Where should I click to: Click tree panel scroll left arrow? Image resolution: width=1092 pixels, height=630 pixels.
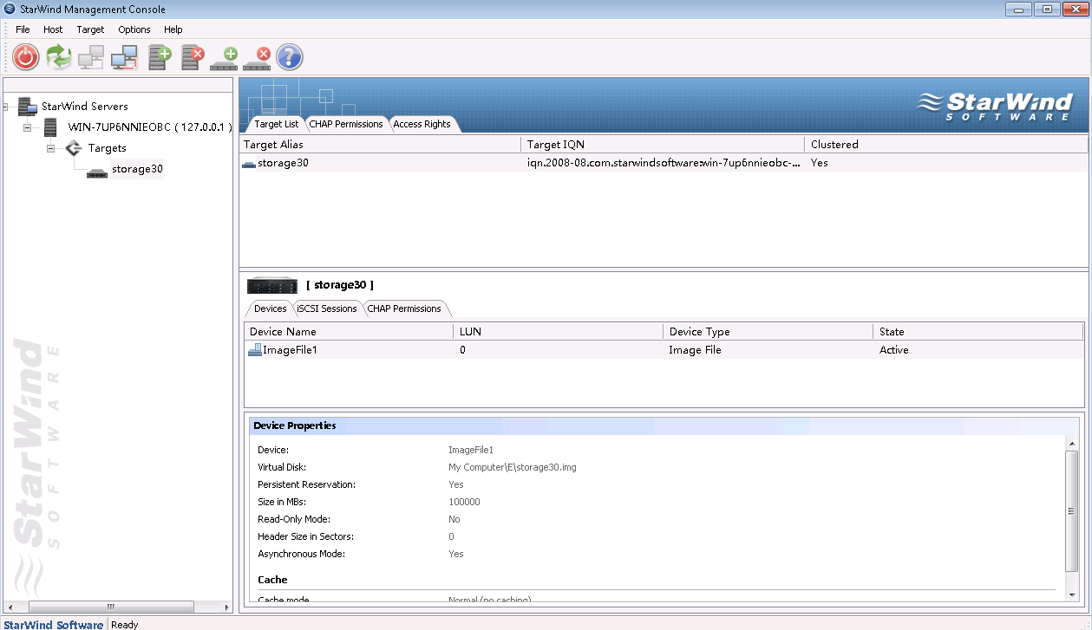[x=10, y=607]
